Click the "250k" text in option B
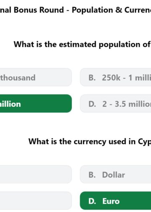The height and width of the screenshot is (212, 151). 111,77
